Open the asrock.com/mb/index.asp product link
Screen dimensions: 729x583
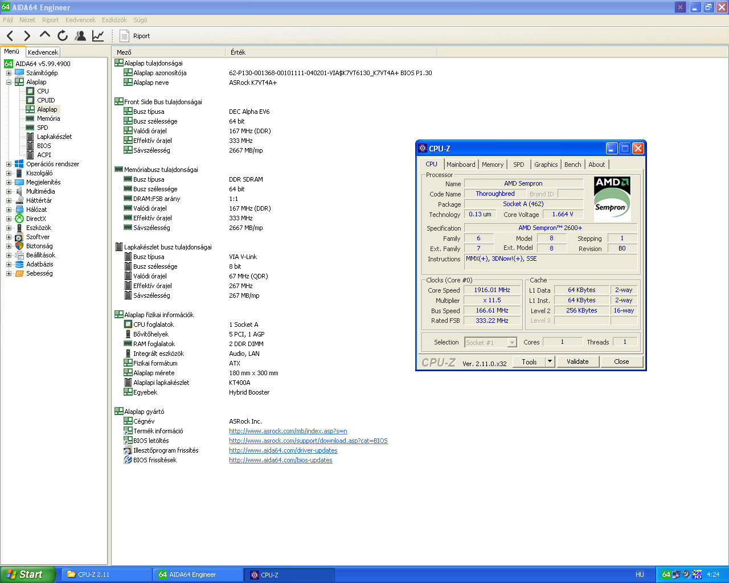288,431
